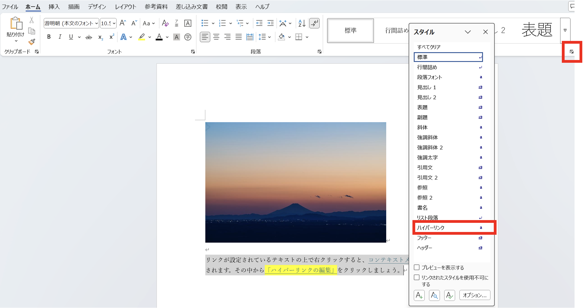Switch to the レイアウト tab

point(125,7)
